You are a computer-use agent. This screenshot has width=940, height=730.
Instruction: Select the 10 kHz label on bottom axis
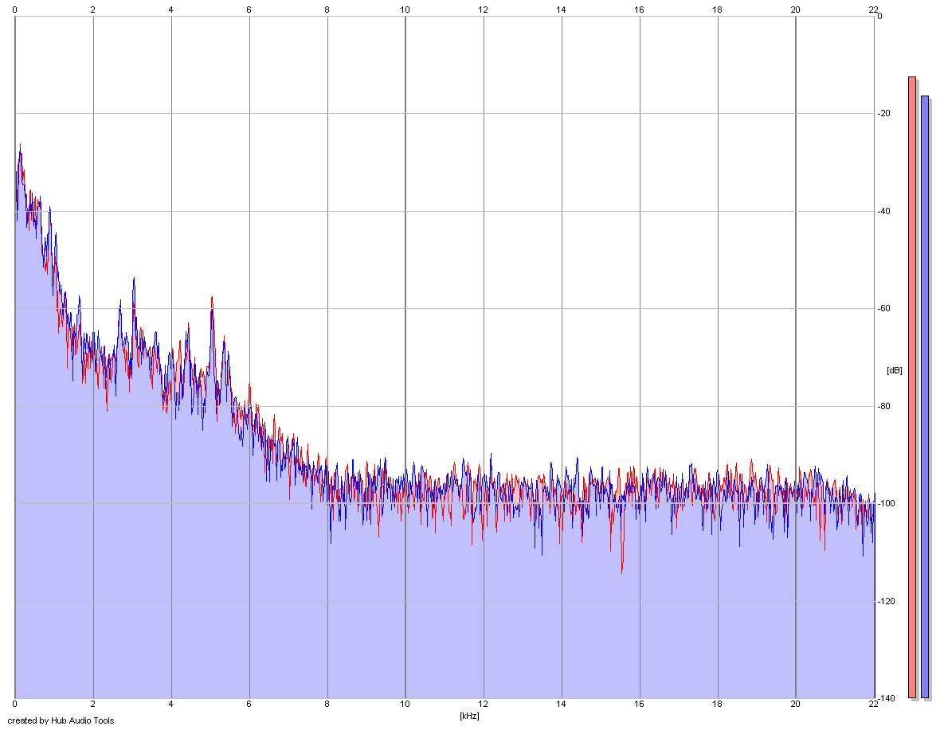pos(405,704)
